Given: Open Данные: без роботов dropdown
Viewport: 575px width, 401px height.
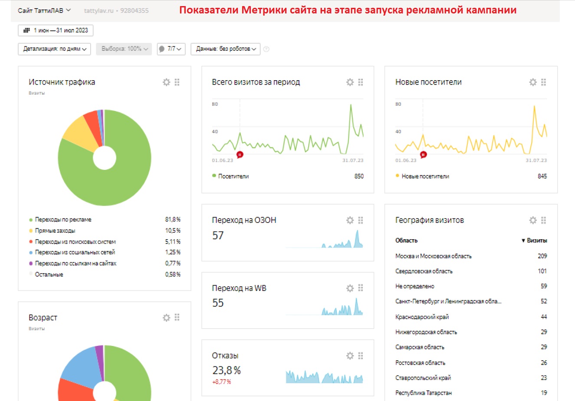Looking at the screenshot, I should [x=226, y=49].
